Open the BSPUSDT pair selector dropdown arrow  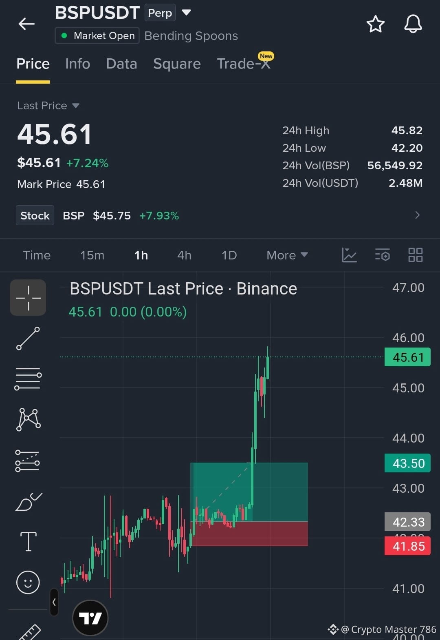[x=186, y=13]
